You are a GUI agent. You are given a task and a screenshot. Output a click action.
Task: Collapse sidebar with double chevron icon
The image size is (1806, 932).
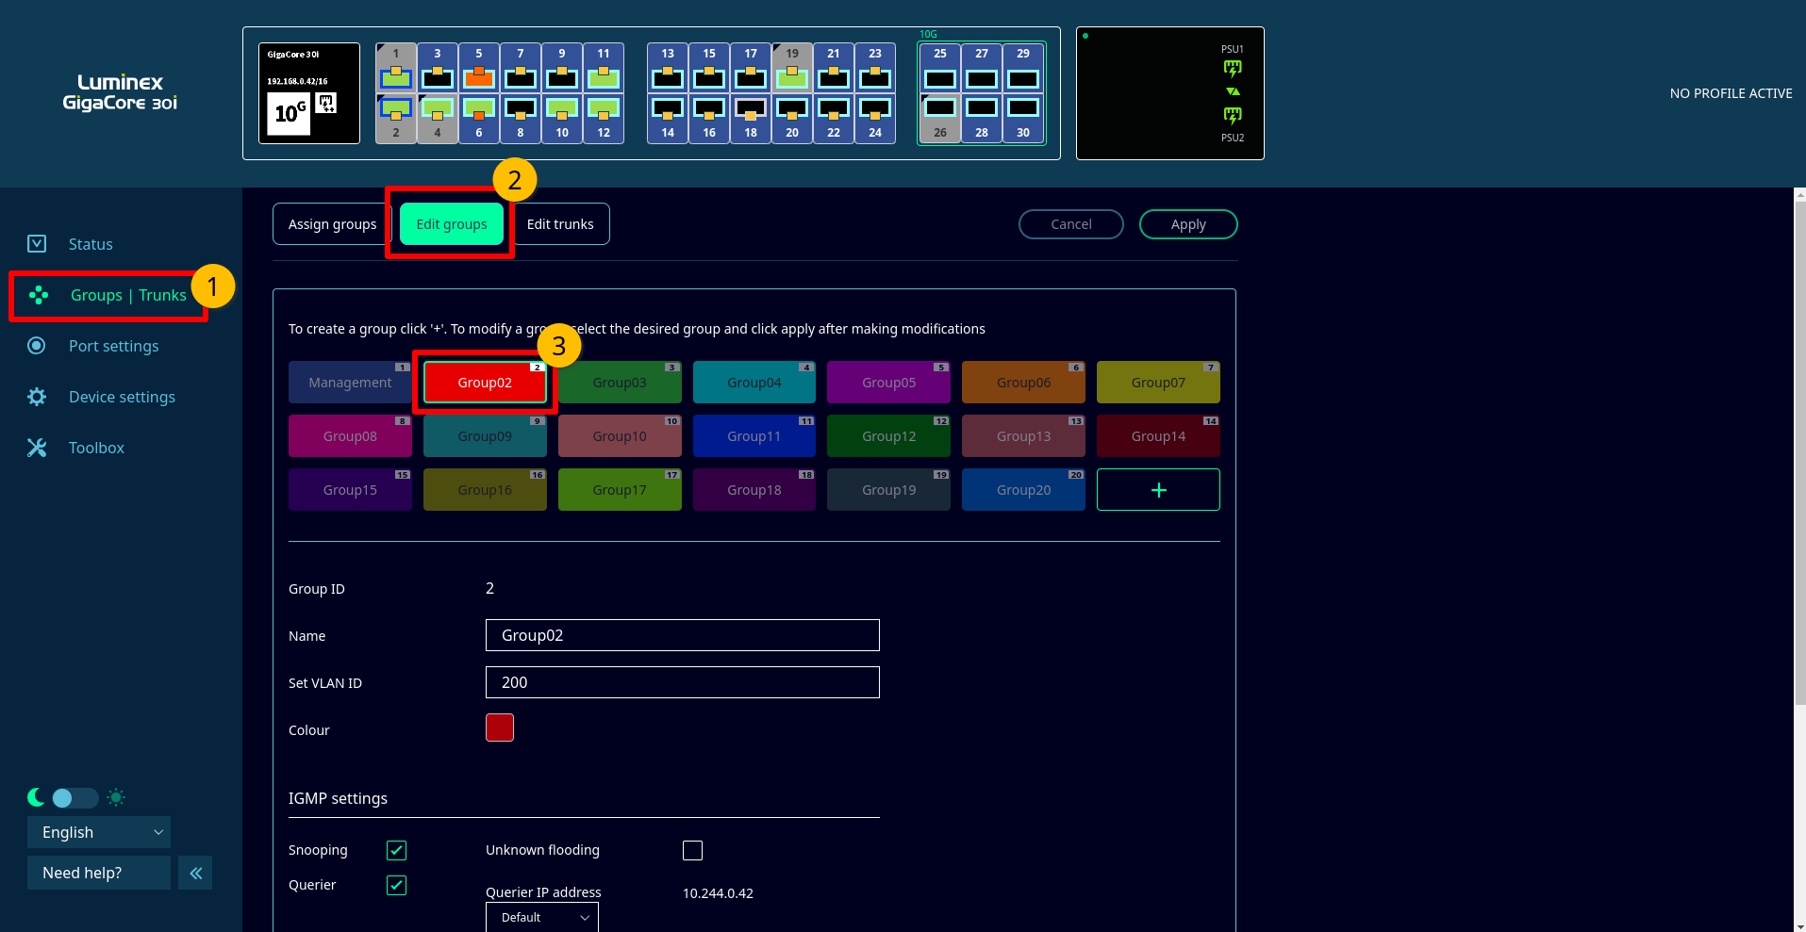tap(195, 874)
